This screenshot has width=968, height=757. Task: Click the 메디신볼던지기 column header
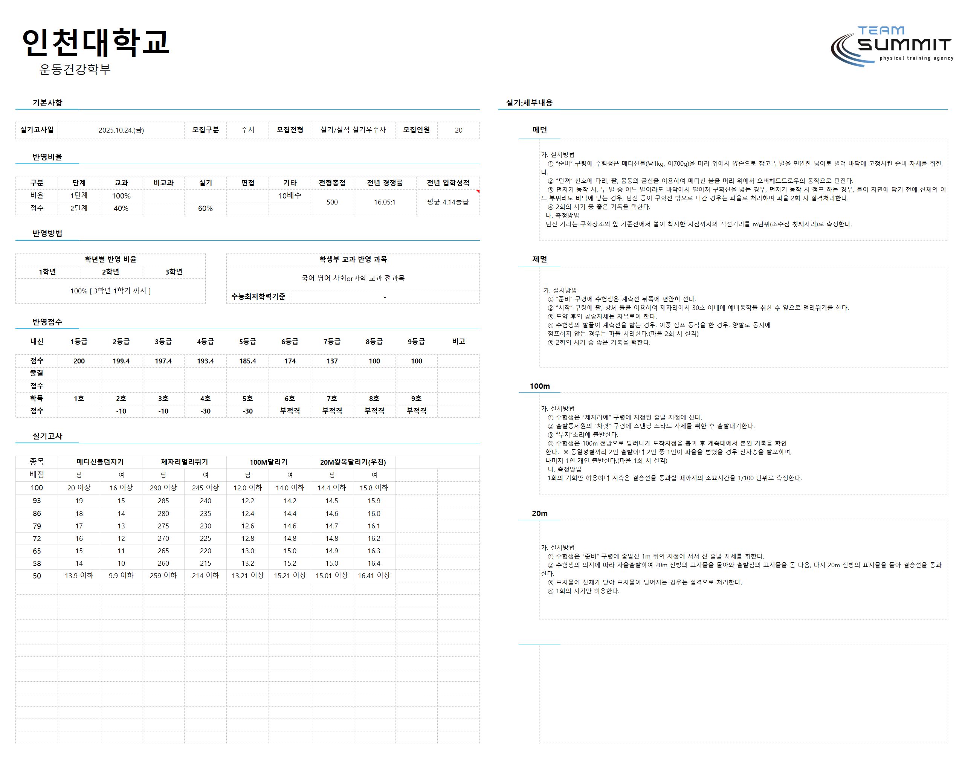coord(100,462)
